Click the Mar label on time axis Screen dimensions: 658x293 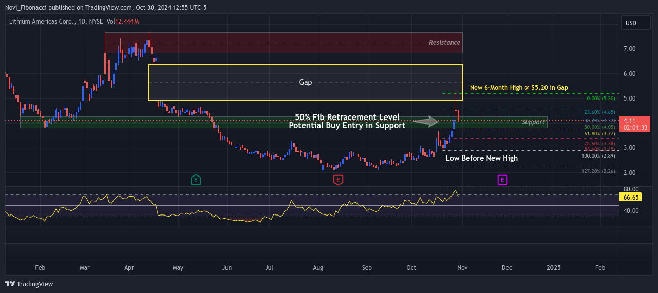tap(85, 268)
